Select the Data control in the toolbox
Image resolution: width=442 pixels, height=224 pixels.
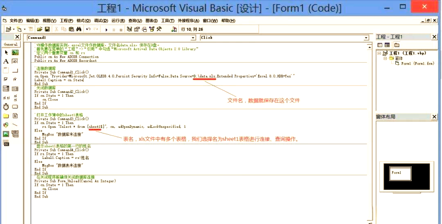click(15, 134)
